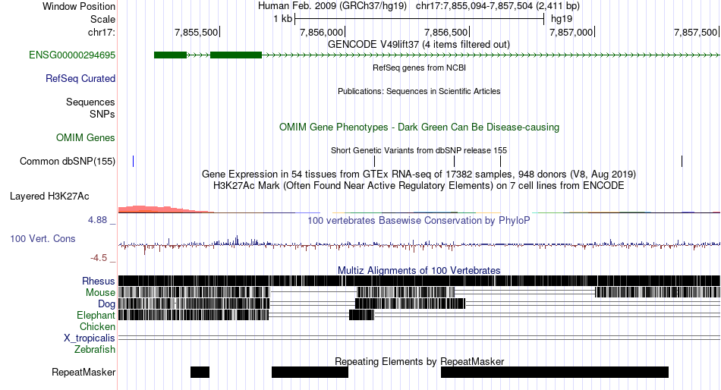Screen dimensions: 721x390
Task: Select the Common dbSNP(155) track label
Action: click(x=68, y=162)
